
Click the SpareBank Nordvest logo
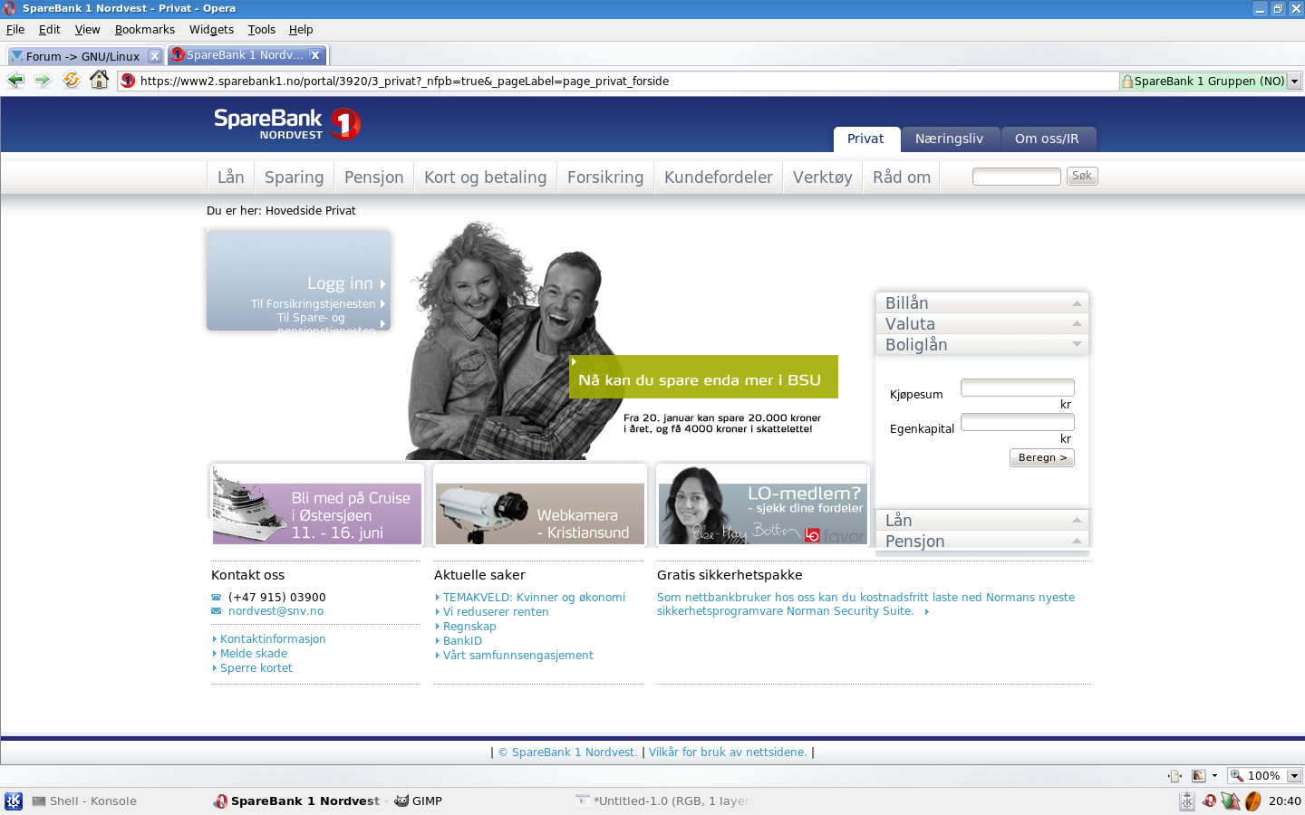pyautogui.click(x=287, y=123)
